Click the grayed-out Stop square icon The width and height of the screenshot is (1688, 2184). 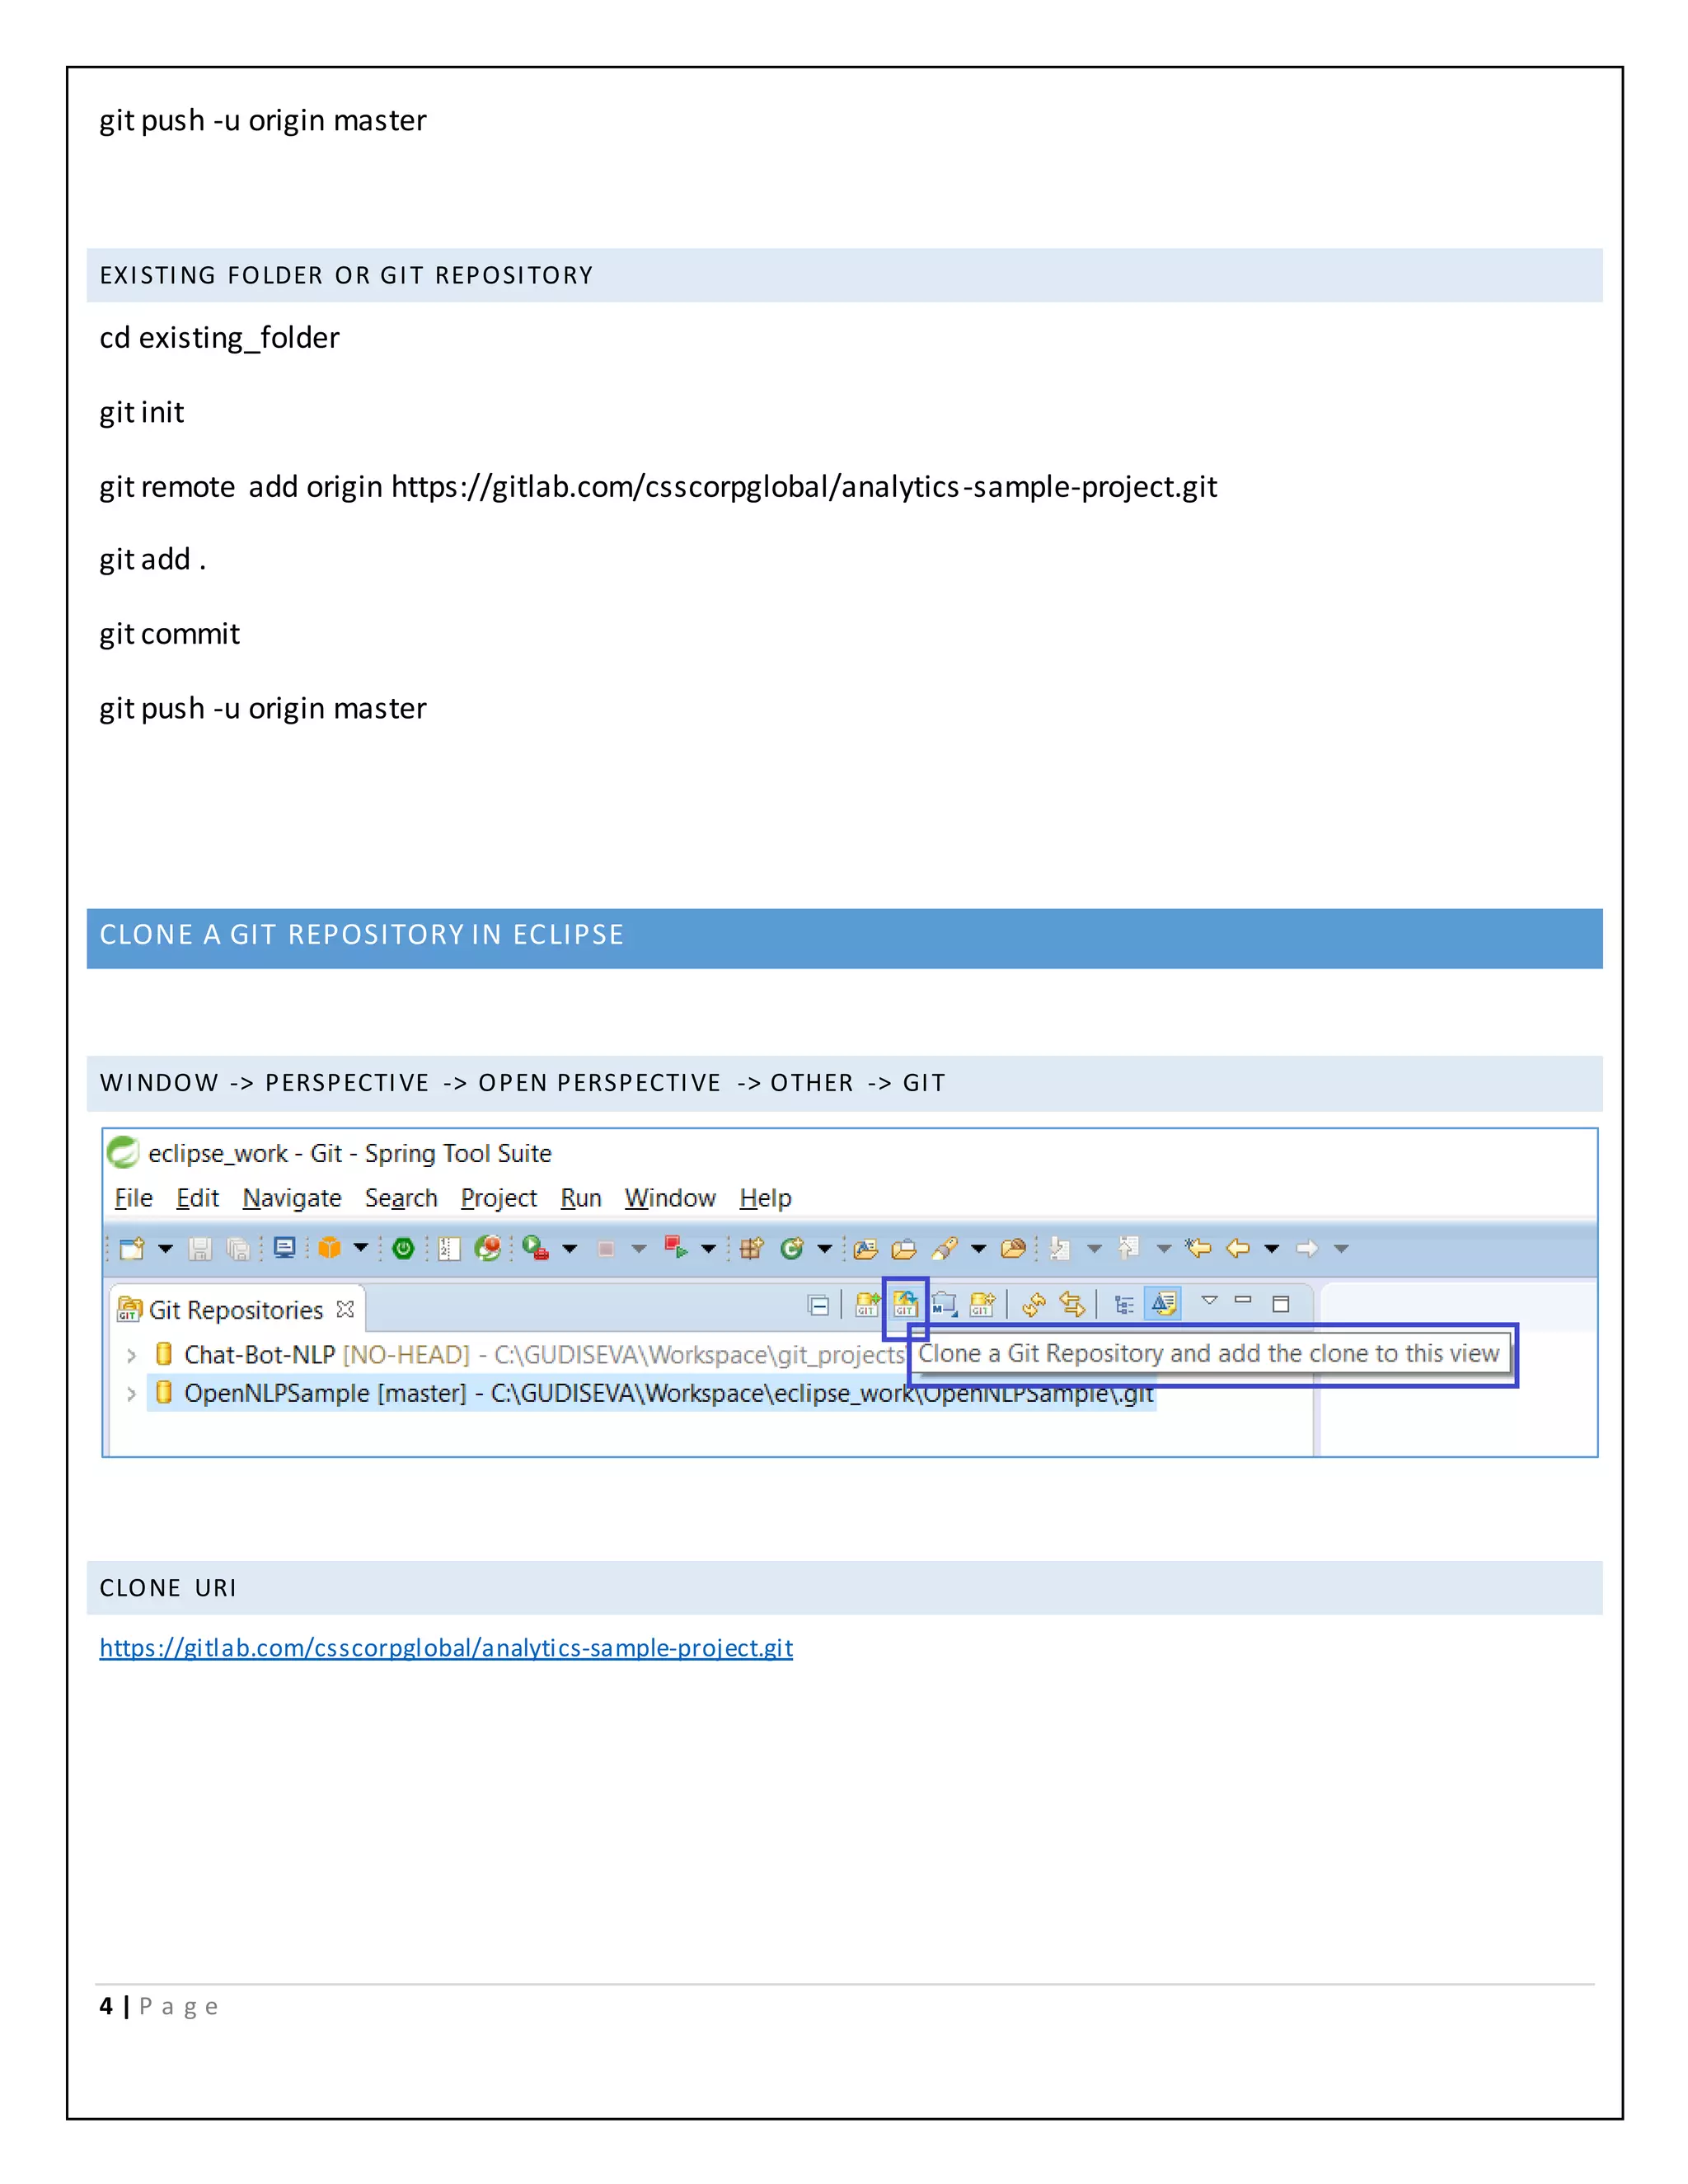click(x=606, y=1249)
